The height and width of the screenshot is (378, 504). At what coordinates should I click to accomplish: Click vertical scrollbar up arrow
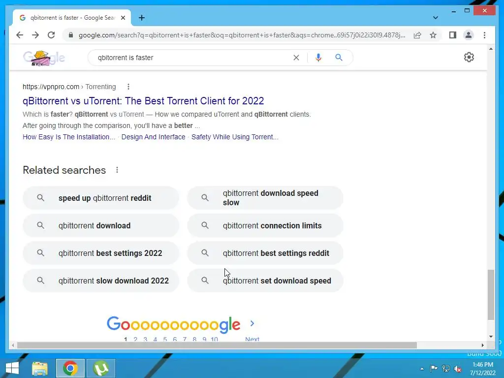(491, 49)
